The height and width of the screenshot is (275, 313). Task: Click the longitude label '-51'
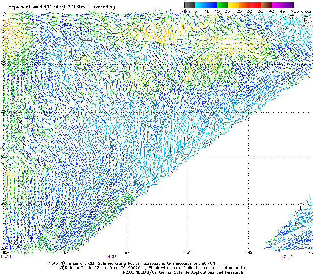point(187,253)
